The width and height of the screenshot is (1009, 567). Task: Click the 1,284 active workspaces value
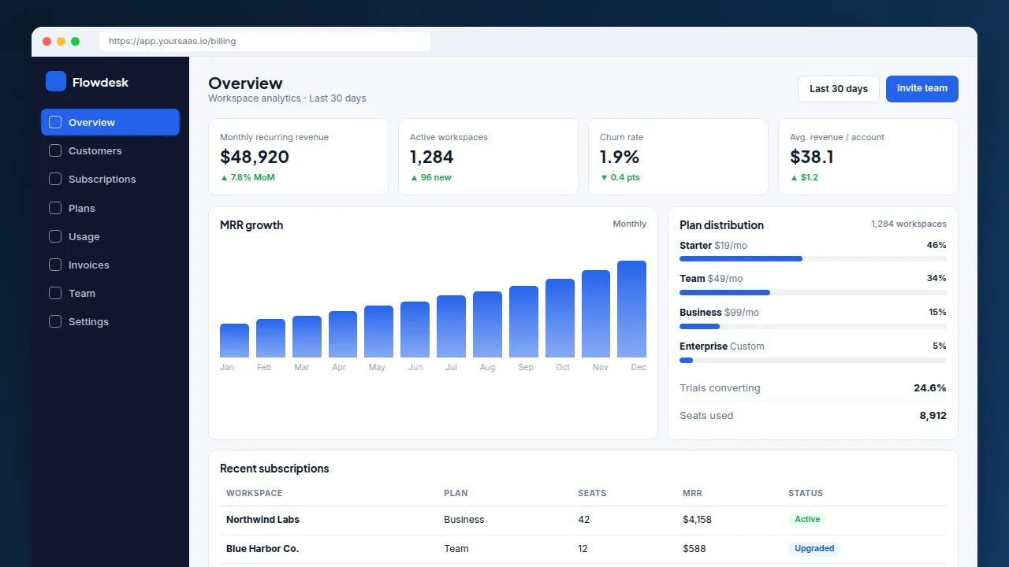432,157
